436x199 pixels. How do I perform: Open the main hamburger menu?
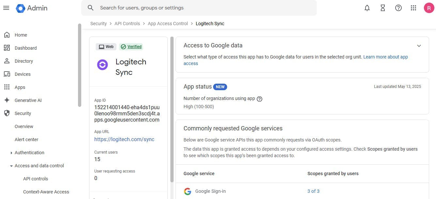point(6,8)
